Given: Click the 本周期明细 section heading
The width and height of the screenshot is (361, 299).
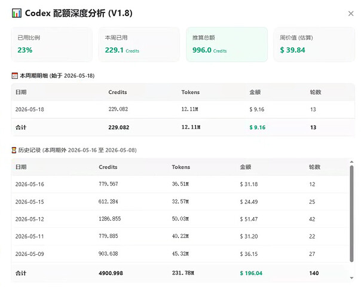Looking at the screenshot, I should [57, 75].
